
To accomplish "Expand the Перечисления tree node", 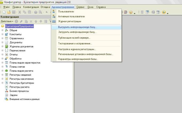I will coord(2,50).
